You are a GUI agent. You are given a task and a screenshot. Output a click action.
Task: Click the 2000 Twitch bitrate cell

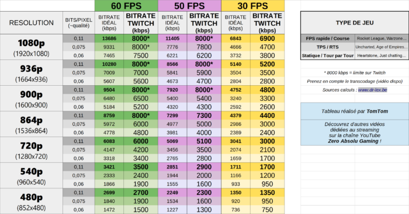204,176
